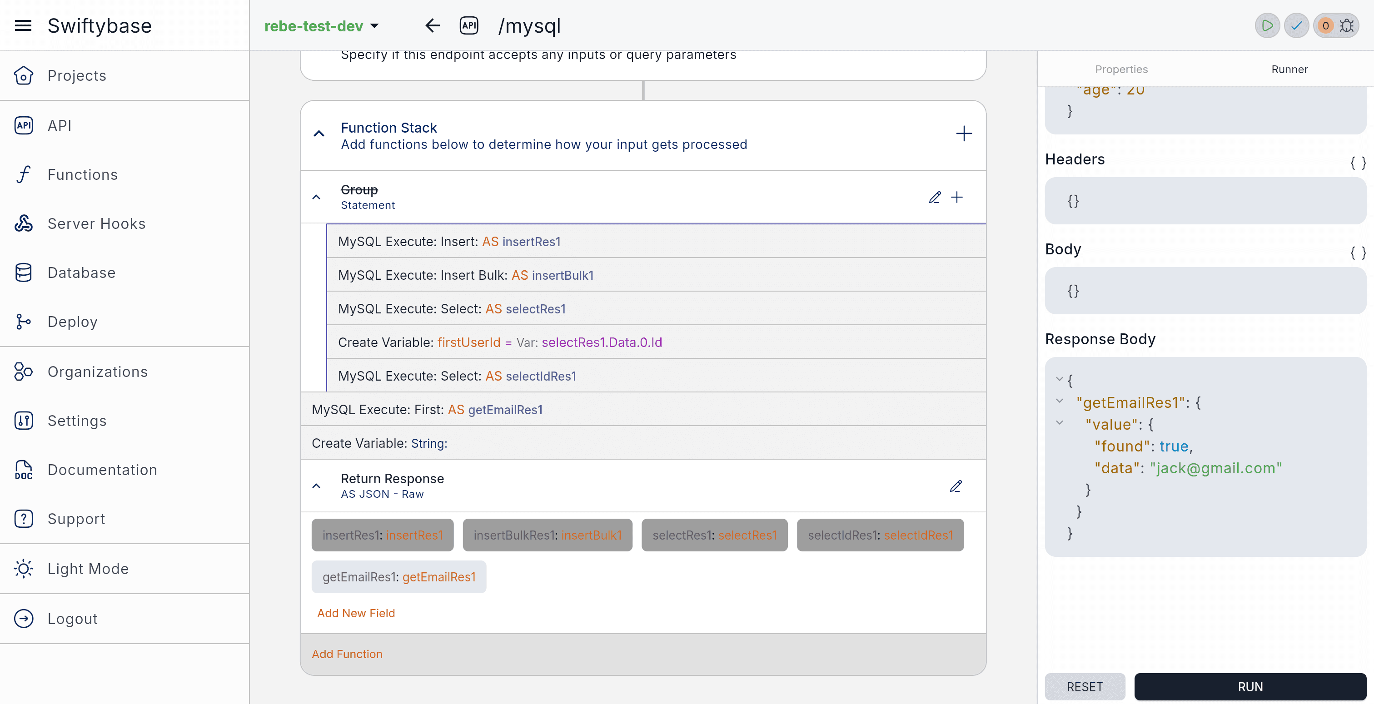This screenshot has height=704, width=1374.
Task: Click the Deploy branch icon
Action: pos(24,322)
